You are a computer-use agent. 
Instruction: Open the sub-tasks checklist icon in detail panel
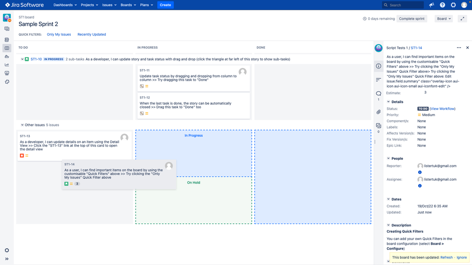coord(378,125)
